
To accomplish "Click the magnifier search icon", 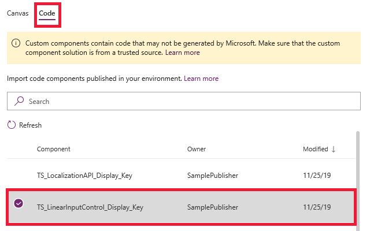I will pos(19,101).
